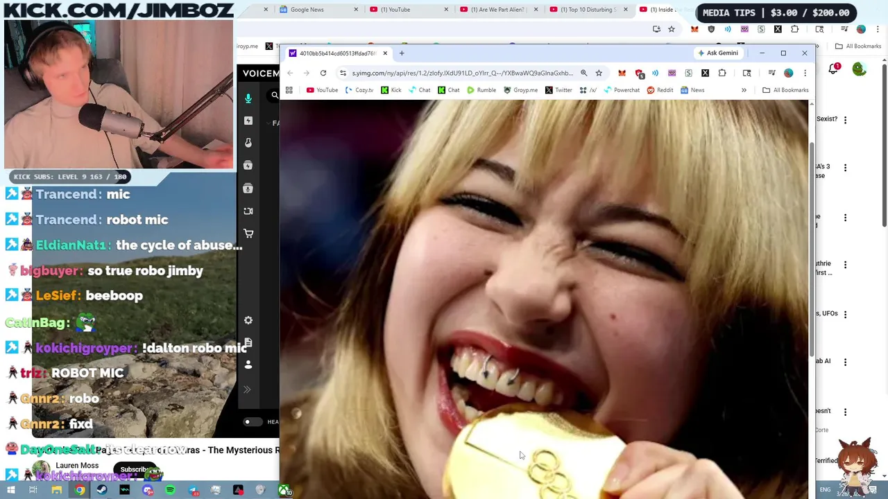
Task: Click the MEDIA TIPS $3.00 / $200.00 overlay
Action: coord(776,12)
